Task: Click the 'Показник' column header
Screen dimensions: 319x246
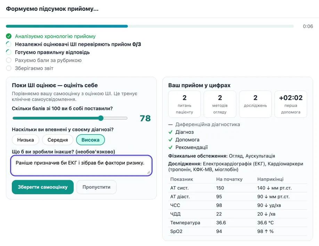Action: [182, 179]
